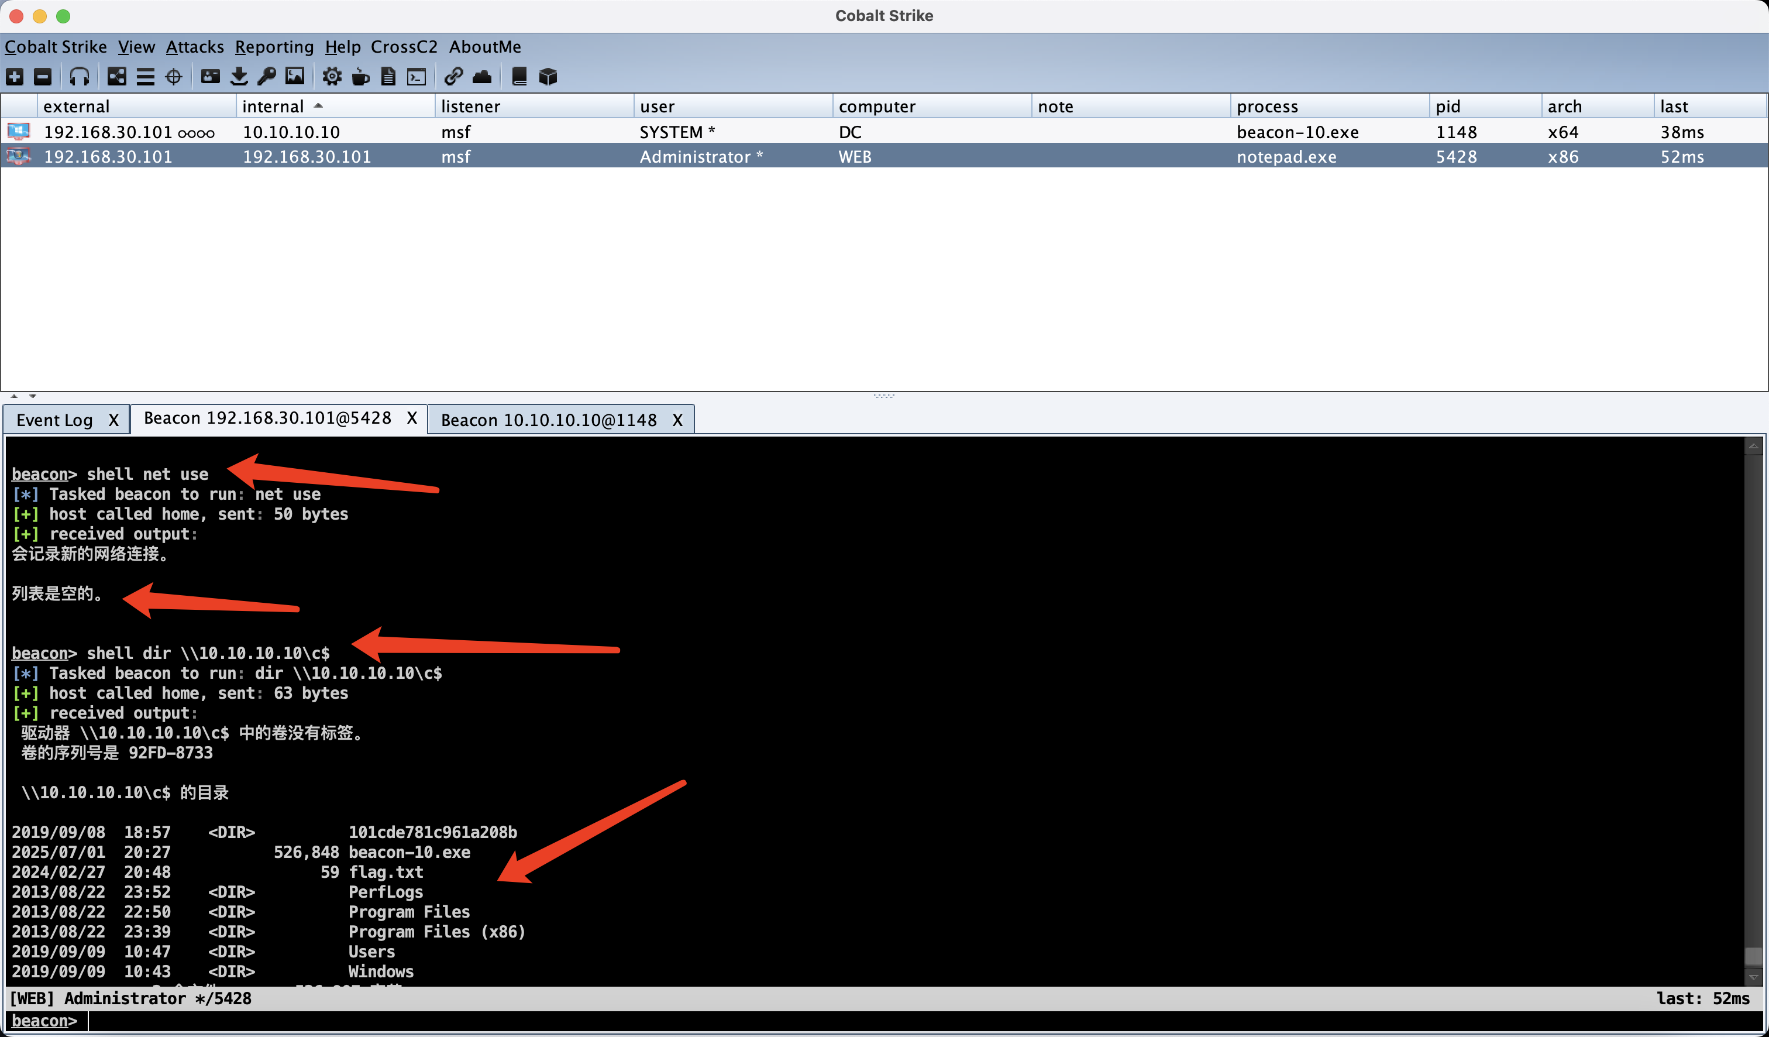1769x1037 pixels.
Task: Click console scrollbar down arrow
Action: click(1753, 977)
